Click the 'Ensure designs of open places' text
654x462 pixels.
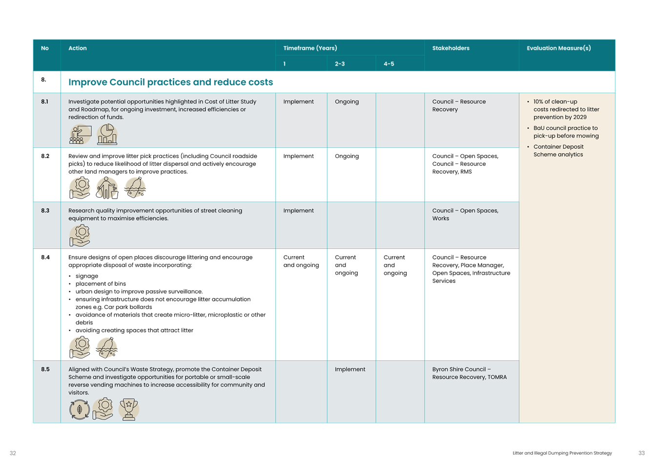(x=161, y=261)
